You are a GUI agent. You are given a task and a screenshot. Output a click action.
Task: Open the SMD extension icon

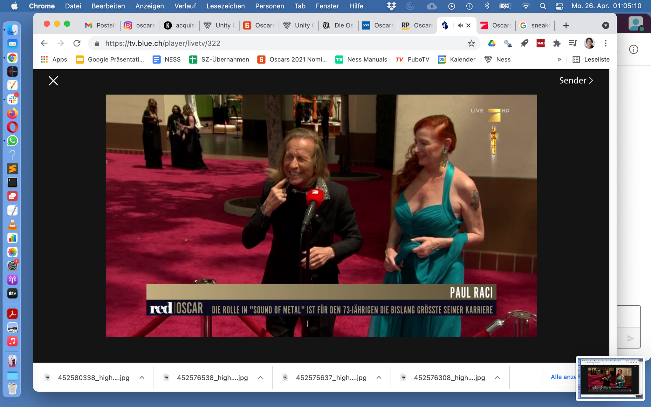[540, 43]
